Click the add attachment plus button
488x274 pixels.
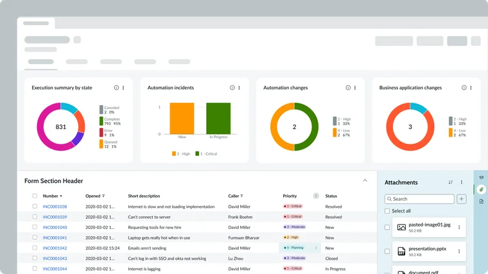tap(461, 199)
